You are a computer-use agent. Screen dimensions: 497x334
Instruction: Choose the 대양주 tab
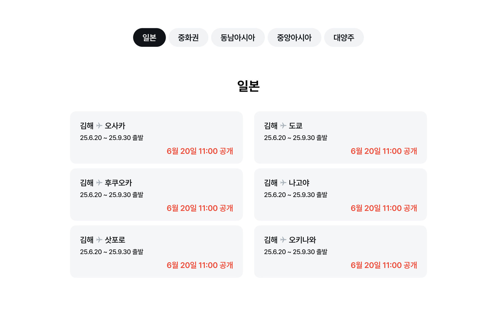click(x=343, y=38)
